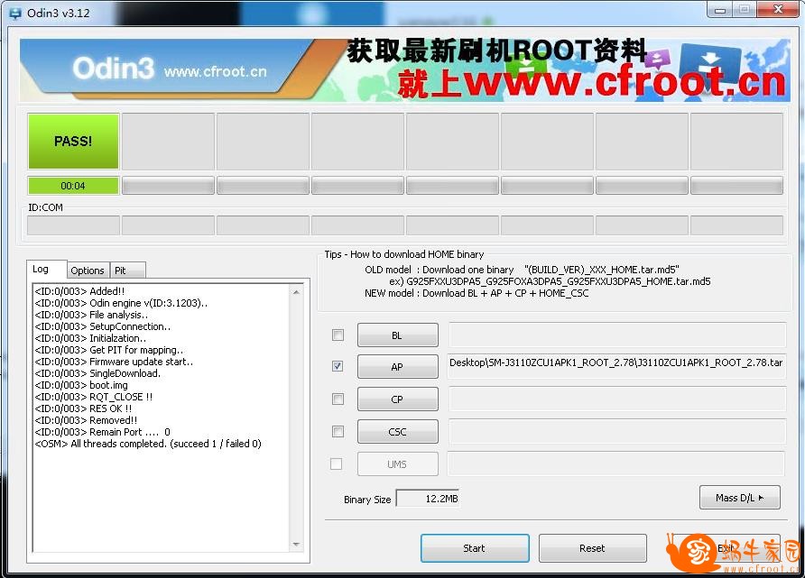805x578 pixels.
Task: Click the CP file button
Action: (x=398, y=399)
